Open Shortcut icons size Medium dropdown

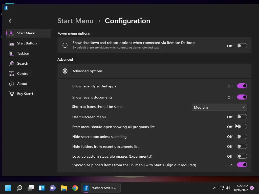coord(219,107)
